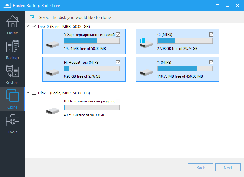Click '19.64 MB free of 50.00 MB' text

[x=85, y=49]
